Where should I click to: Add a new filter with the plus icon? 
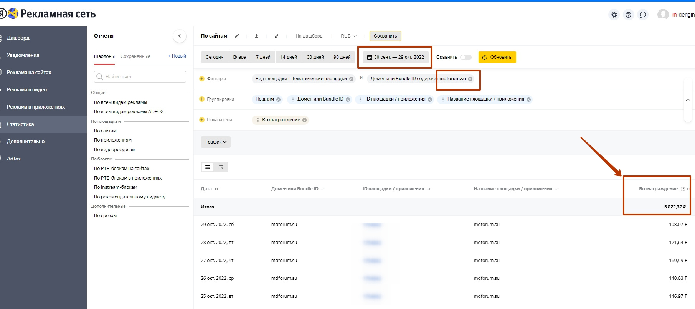point(202,79)
